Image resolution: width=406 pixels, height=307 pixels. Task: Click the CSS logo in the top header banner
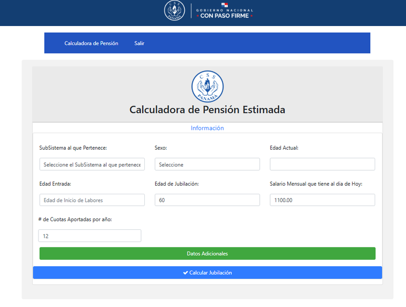point(174,10)
